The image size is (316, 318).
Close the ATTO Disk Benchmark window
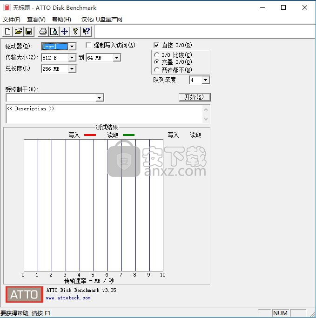coord(305,8)
